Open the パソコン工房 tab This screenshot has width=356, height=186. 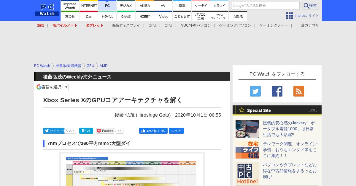(x=201, y=16)
